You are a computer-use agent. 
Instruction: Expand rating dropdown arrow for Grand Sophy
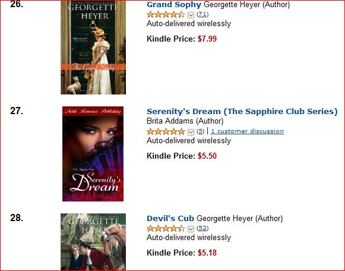191,15
